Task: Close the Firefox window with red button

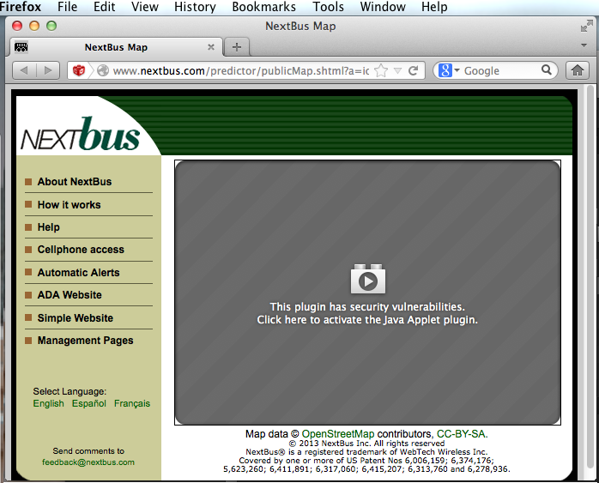Action: tap(17, 26)
